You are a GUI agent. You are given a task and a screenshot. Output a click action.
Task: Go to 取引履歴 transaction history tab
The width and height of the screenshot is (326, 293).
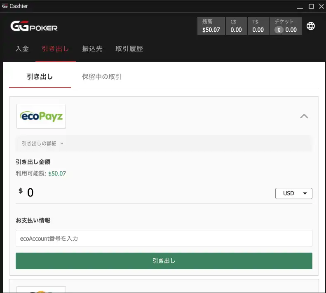click(129, 49)
